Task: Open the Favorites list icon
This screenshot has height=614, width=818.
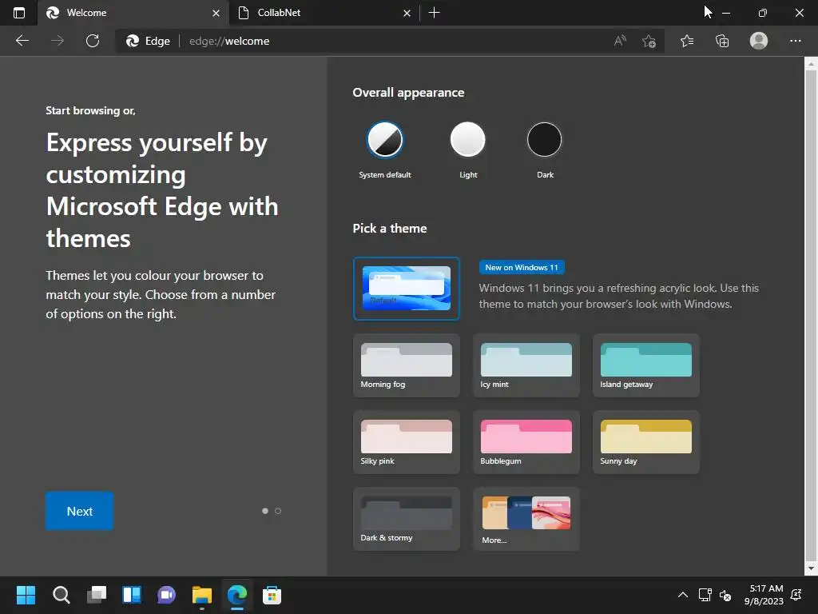Action: coord(687,41)
